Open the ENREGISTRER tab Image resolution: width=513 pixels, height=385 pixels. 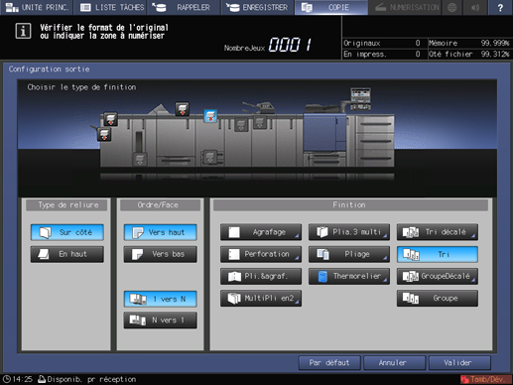coord(258,7)
